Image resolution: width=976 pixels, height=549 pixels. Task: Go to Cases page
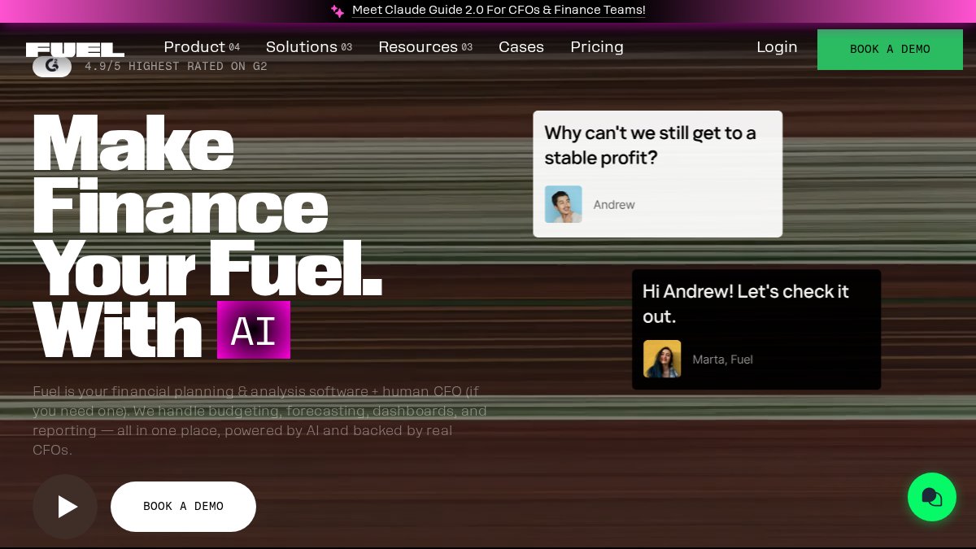521,47
